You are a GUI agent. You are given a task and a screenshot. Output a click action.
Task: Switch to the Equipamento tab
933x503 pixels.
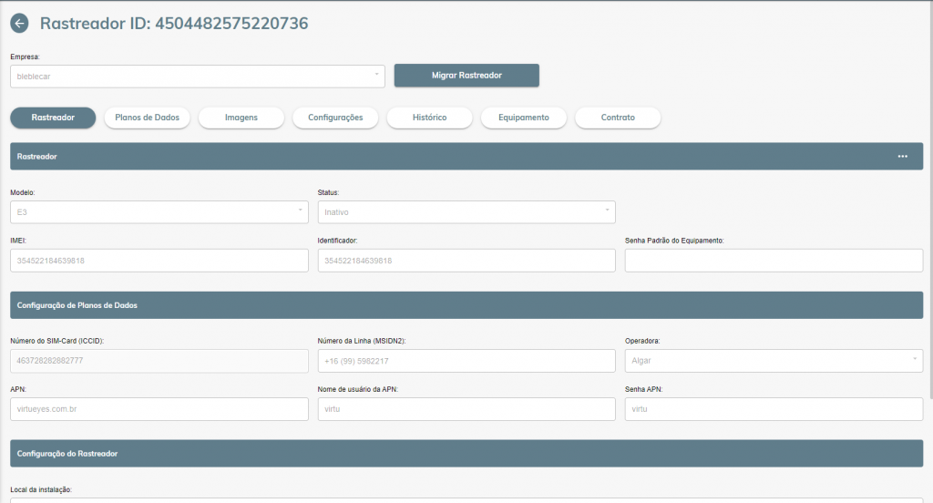coord(524,118)
